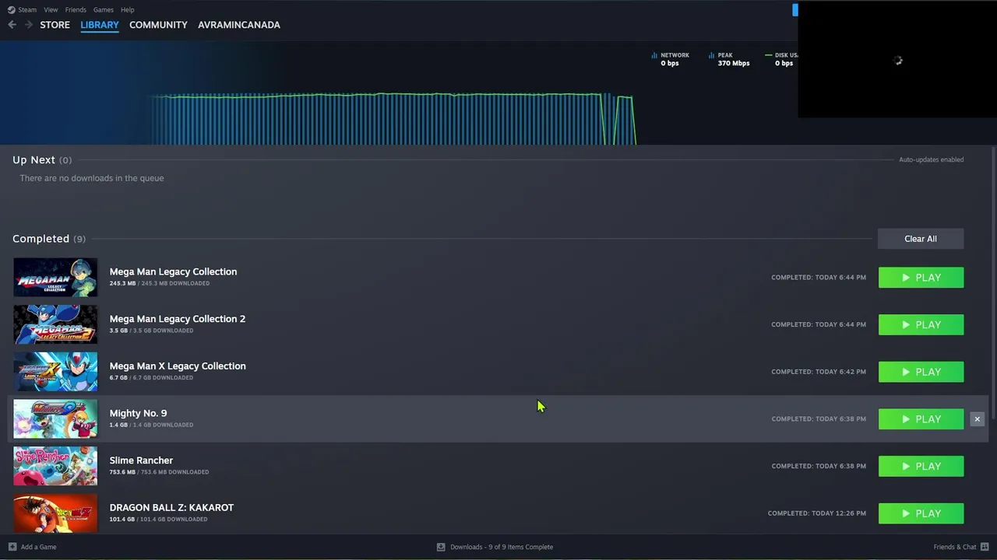The height and width of the screenshot is (560, 997).
Task: Click the Mega Man Legacy Collection title
Action: coord(173,271)
